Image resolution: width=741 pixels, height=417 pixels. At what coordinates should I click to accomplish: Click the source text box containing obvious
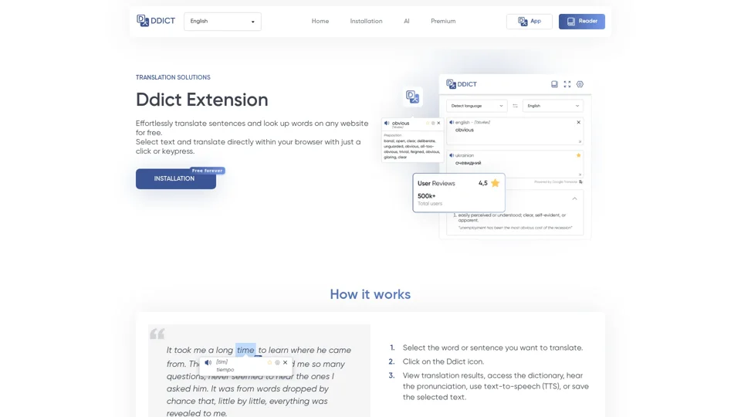click(515, 131)
